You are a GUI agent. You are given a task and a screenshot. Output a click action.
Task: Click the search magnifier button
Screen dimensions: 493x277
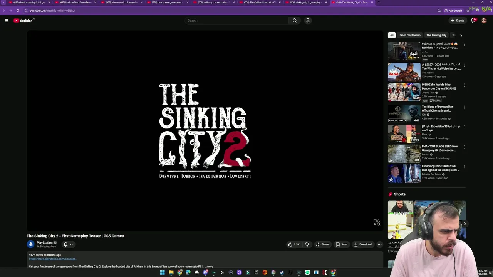[x=295, y=20]
